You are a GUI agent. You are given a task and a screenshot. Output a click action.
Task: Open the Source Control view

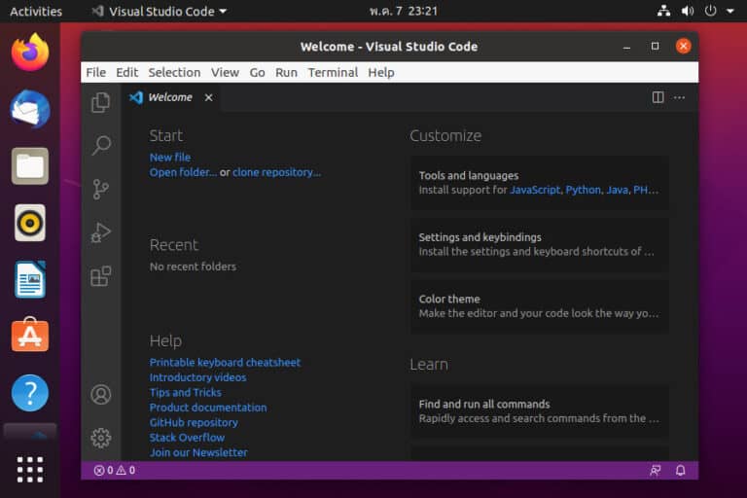pyautogui.click(x=100, y=190)
